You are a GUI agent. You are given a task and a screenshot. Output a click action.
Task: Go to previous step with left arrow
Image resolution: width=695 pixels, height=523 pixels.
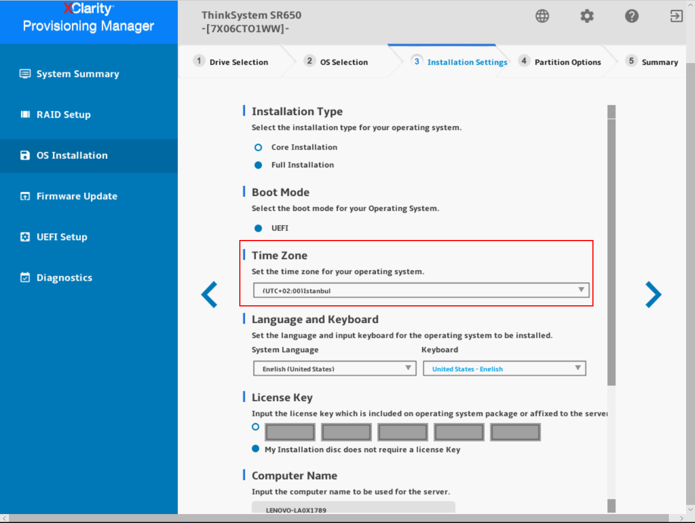(209, 295)
